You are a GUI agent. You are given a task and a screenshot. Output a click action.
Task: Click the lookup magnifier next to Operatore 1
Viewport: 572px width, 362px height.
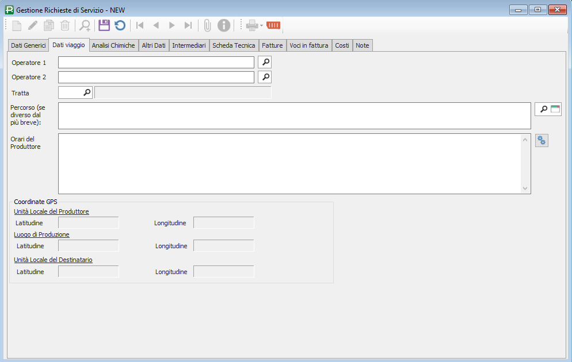pos(265,62)
